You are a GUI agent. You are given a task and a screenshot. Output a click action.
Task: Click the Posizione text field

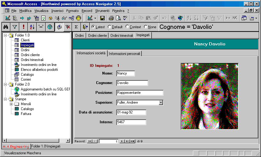[140, 93]
